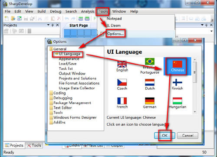Open the Analysis menu
217x157 pixels.
click(x=88, y=11)
